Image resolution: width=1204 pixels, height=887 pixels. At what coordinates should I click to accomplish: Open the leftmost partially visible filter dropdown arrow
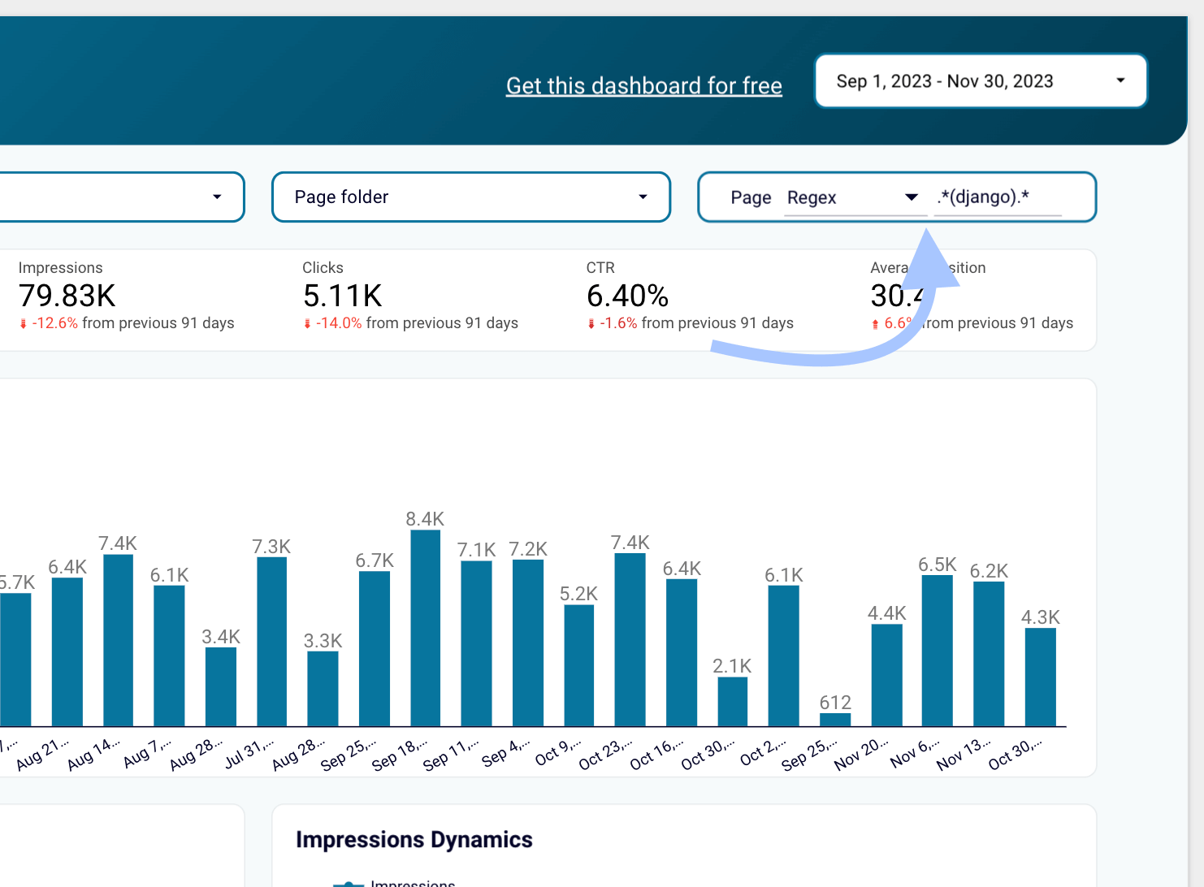(x=217, y=197)
